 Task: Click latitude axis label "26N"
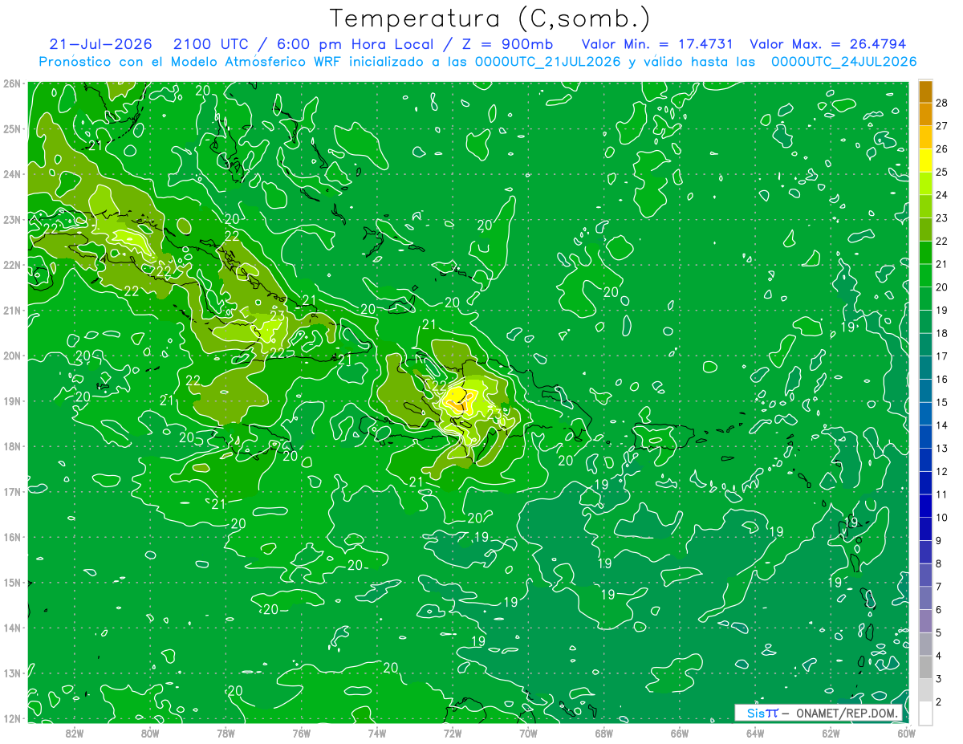click(11, 83)
